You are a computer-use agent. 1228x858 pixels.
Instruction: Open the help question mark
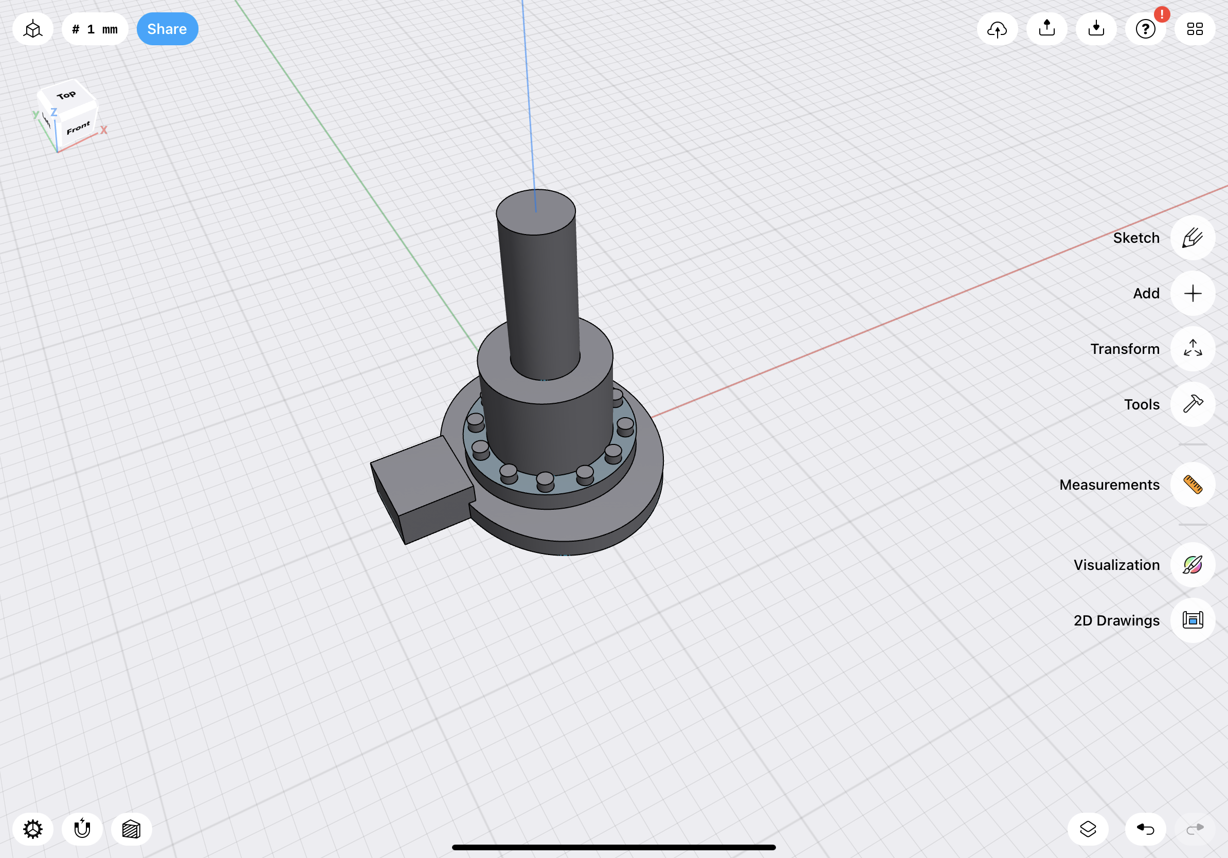click(1145, 29)
